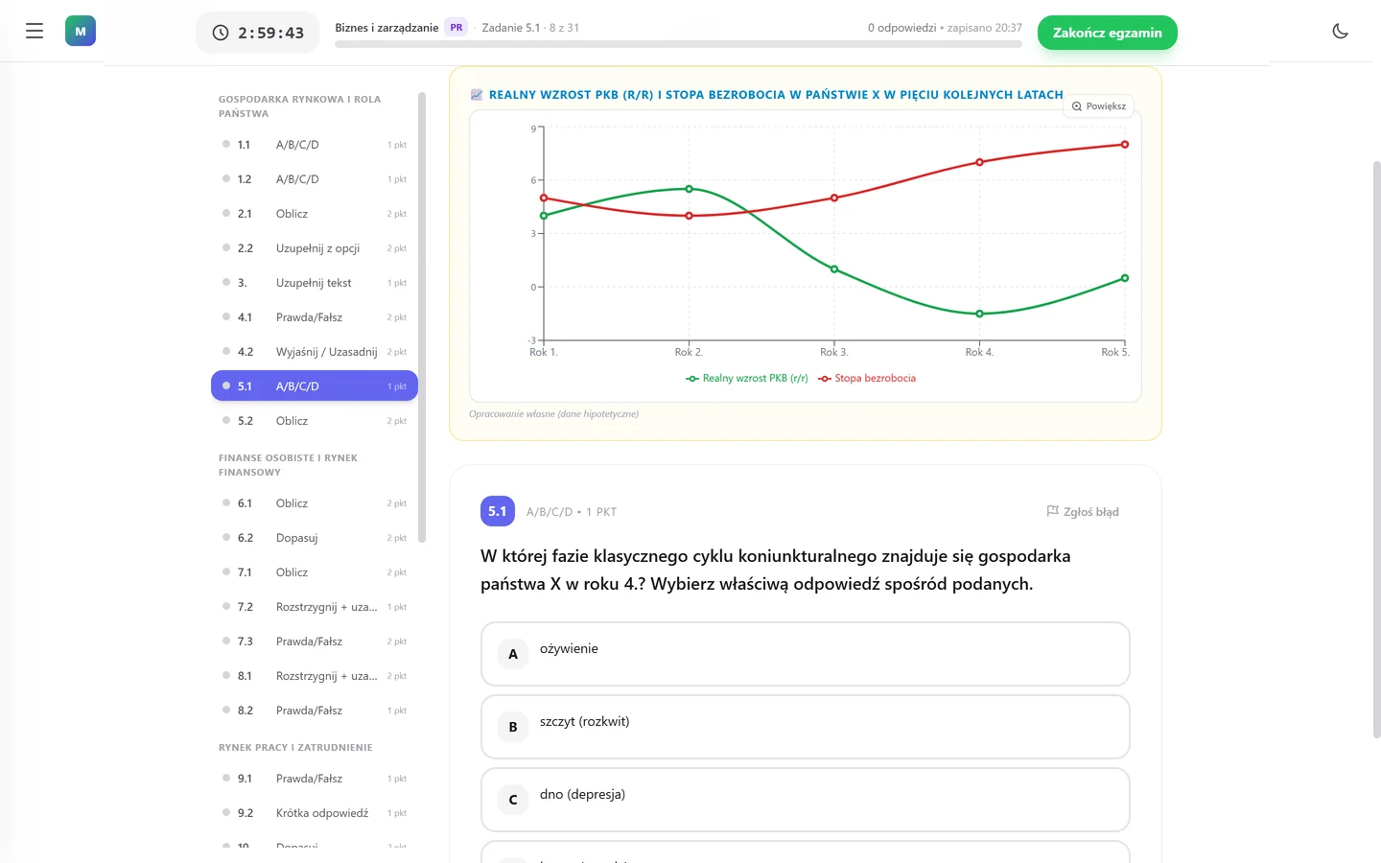Click the PR badge in header
The image size is (1381, 863).
(x=456, y=28)
